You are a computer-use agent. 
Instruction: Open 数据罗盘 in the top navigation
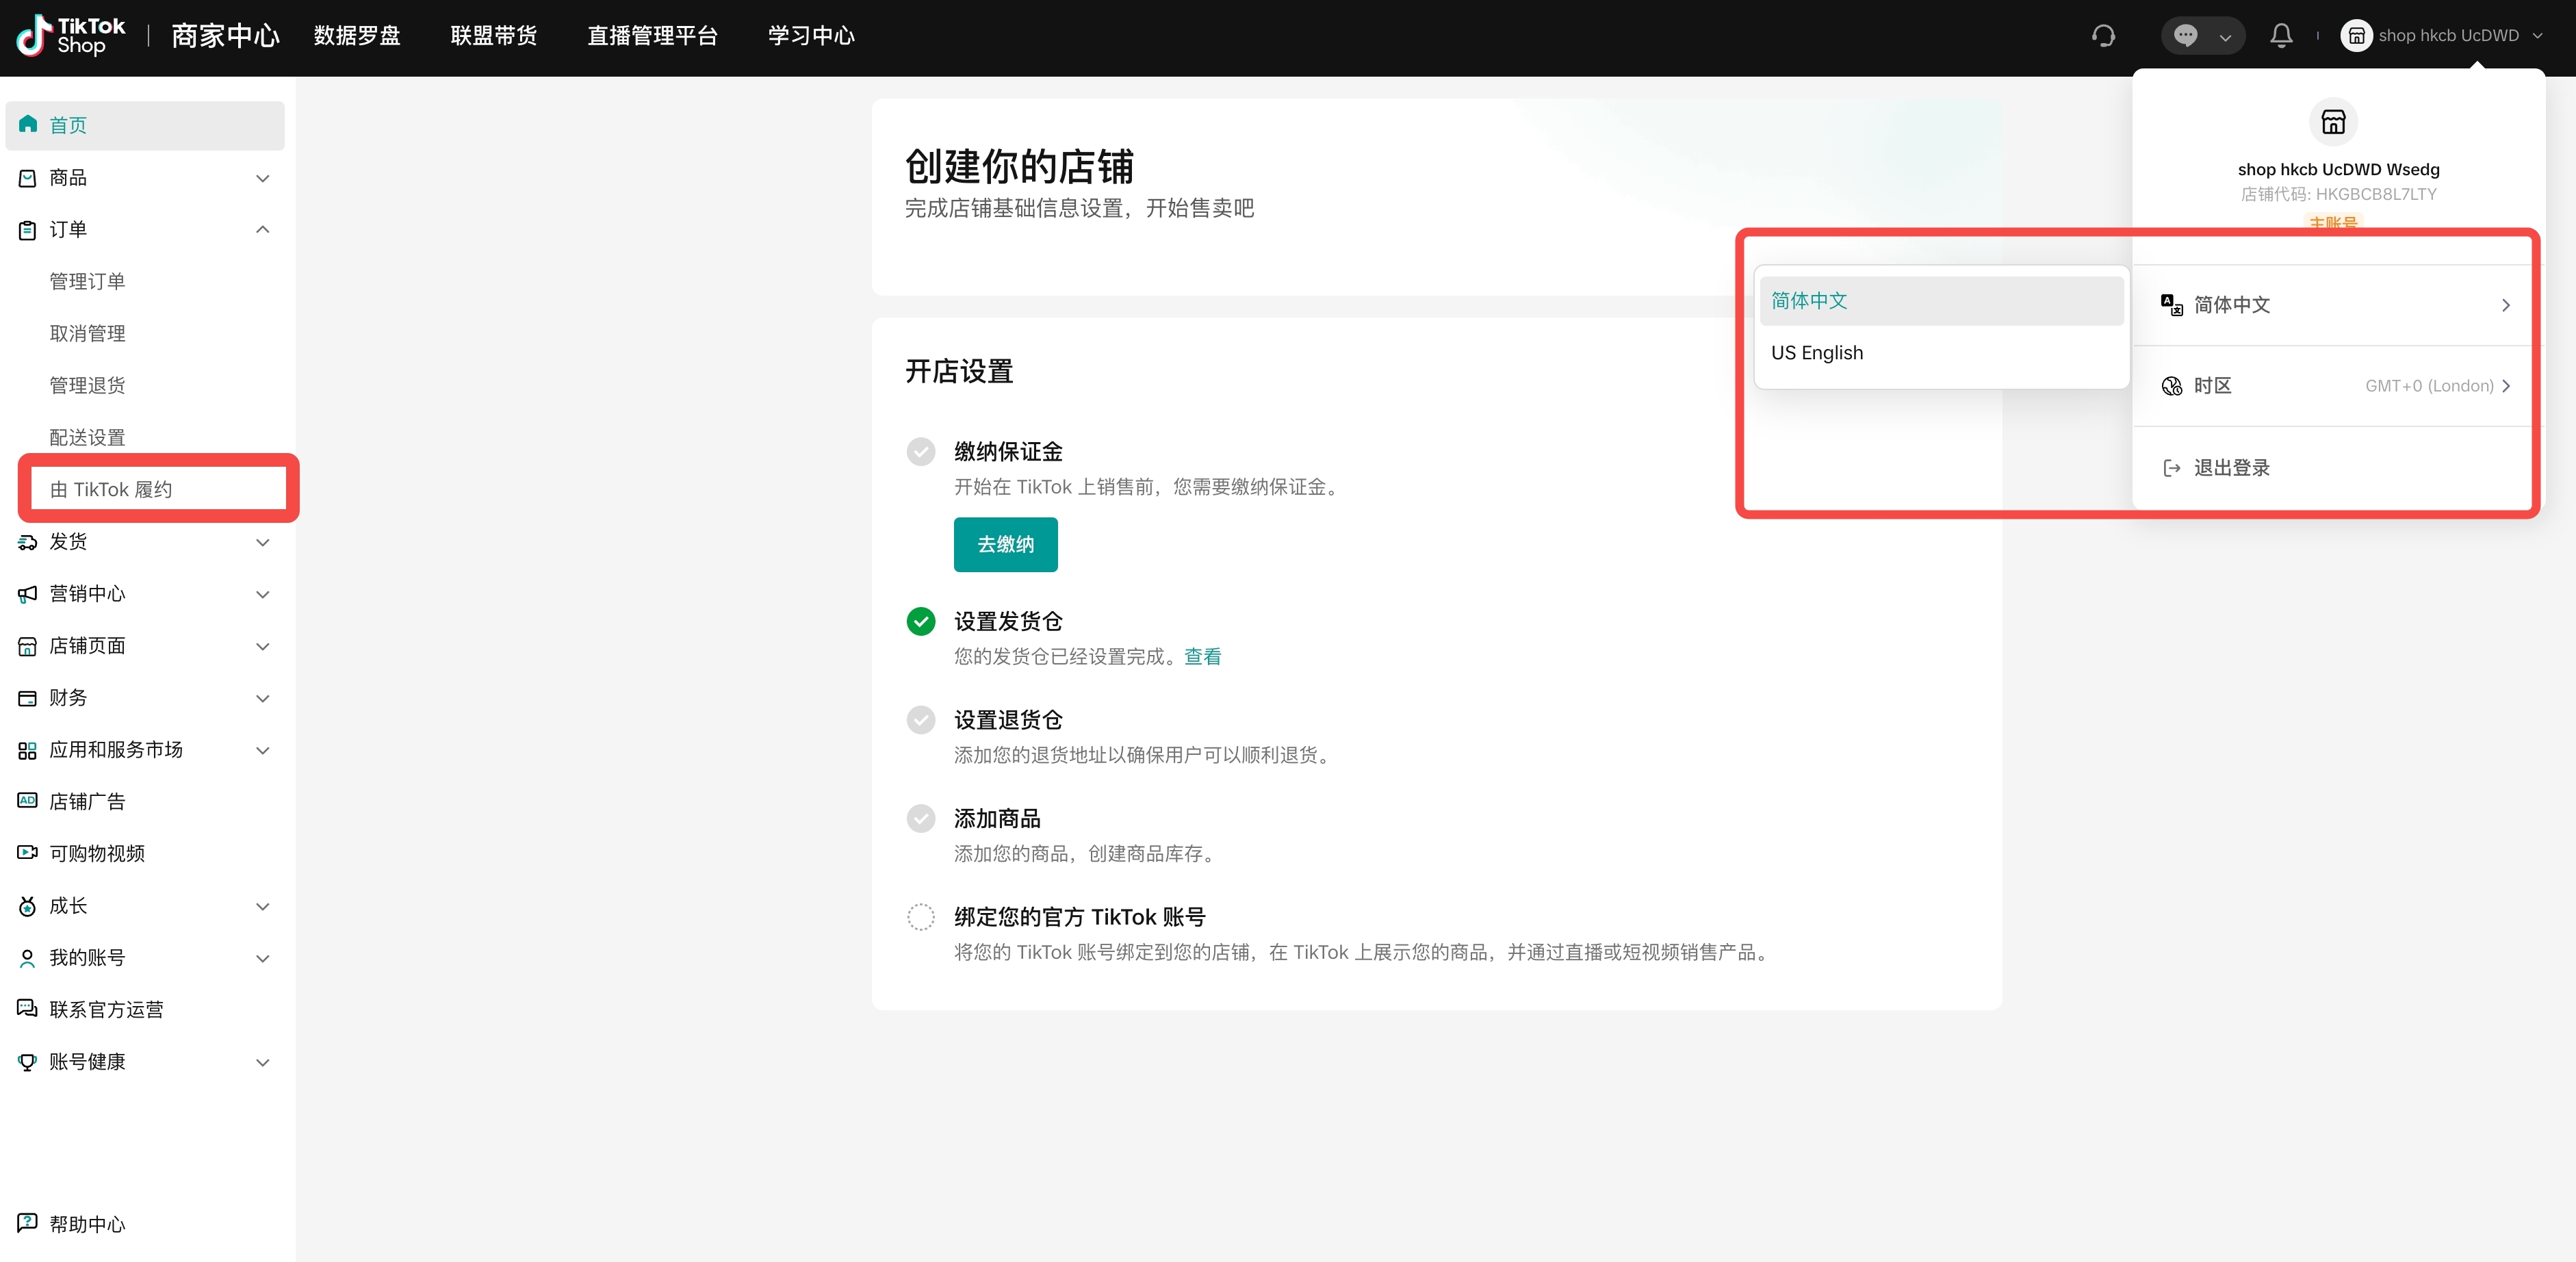click(357, 36)
